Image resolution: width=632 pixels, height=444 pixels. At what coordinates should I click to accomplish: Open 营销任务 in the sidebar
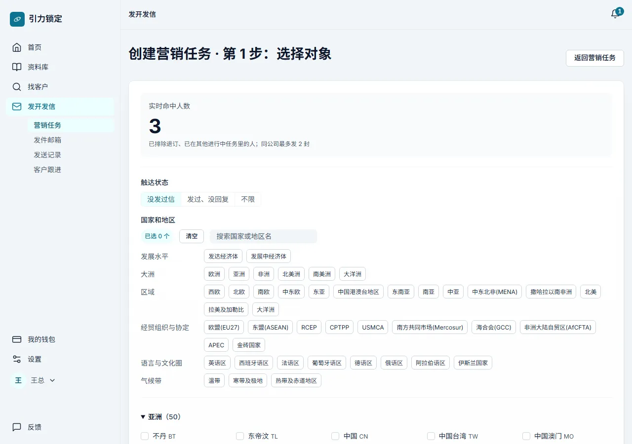[72, 125]
